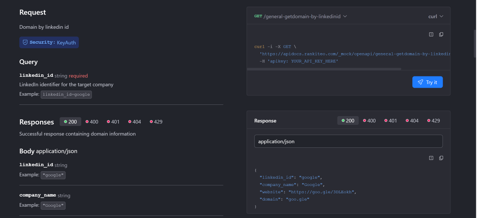Click the linkedin_id=google example value
This screenshot has height=218, width=477.
point(66,94)
